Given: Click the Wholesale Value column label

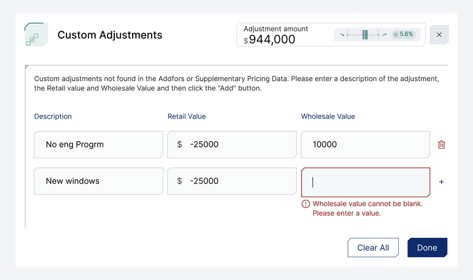Looking at the screenshot, I should (x=328, y=117).
